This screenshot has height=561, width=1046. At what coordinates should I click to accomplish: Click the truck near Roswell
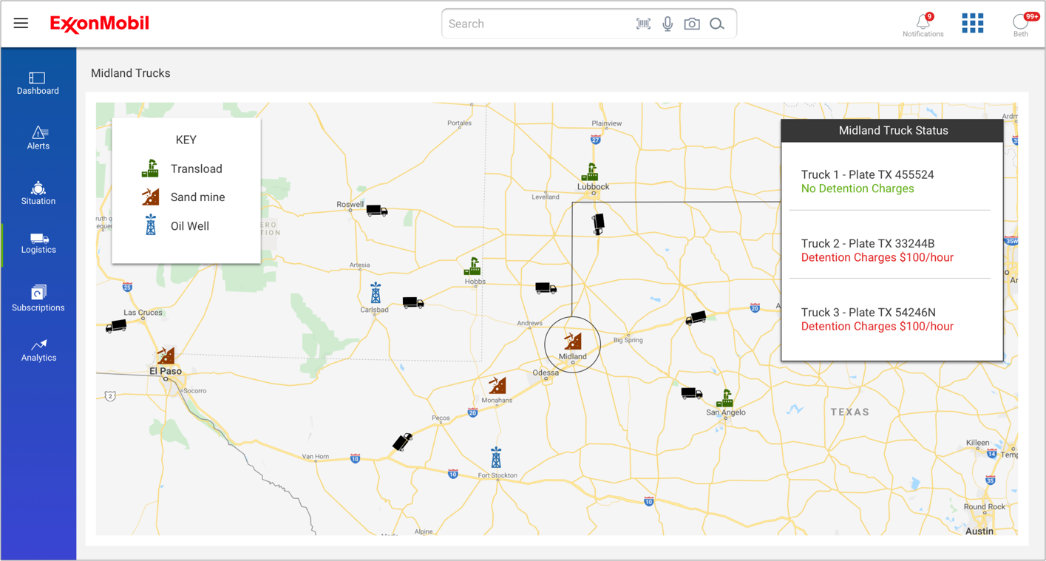point(377,211)
